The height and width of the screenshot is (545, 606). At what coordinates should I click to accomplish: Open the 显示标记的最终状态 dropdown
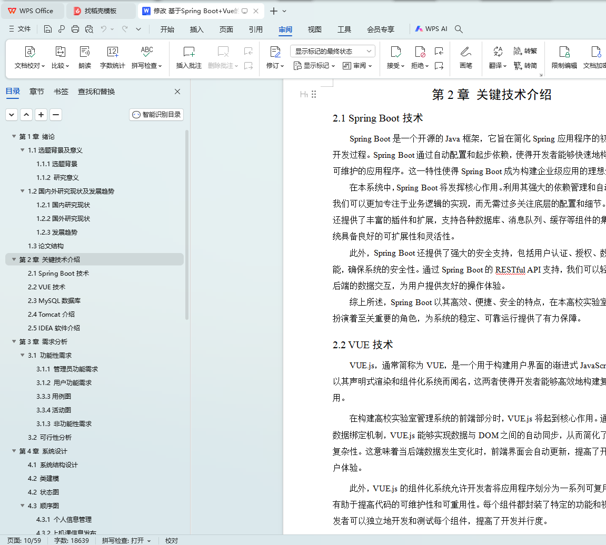tap(333, 51)
